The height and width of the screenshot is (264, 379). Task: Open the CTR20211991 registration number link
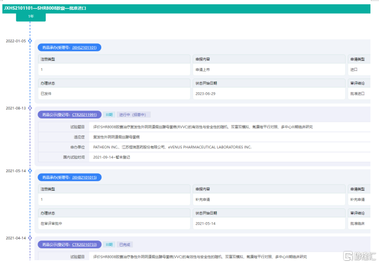pos(84,115)
